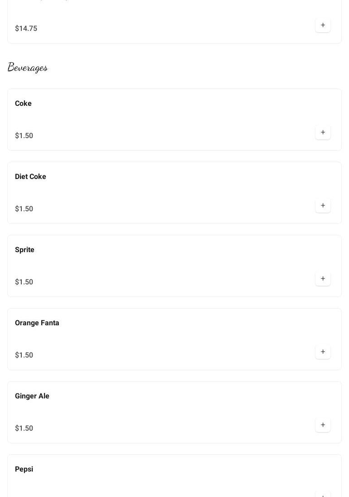Screen dimensions: 349x497
Task: Add Coke to the order
Action: [x=323, y=133]
